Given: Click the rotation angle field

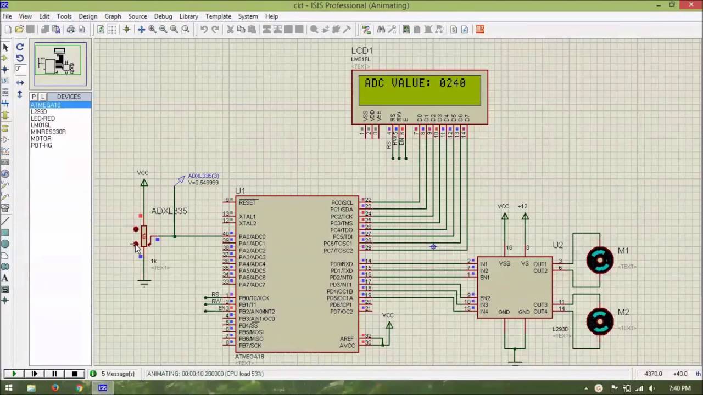Looking at the screenshot, I should pyautogui.click(x=20, y=69).
